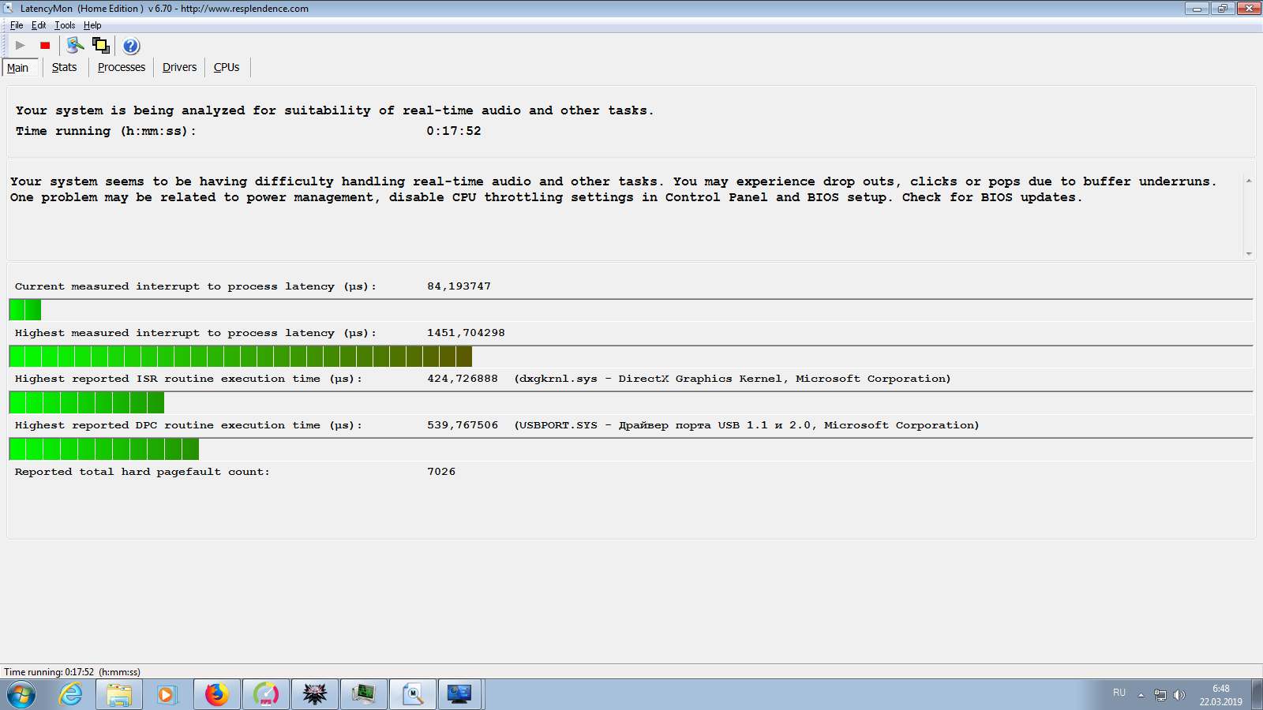Restore down the LatencyMon window
Screen dimensions: 1263x710
(x=1223, y=9)
